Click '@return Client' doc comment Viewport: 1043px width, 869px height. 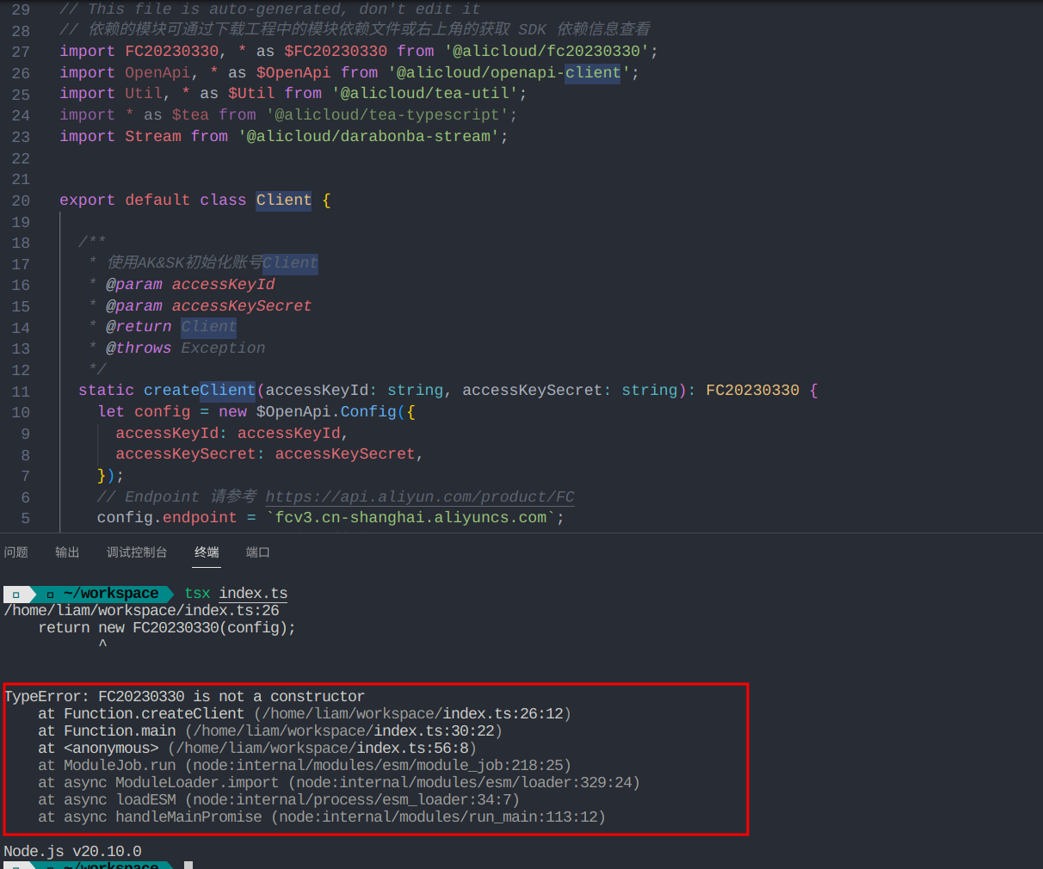click(x=171, y=327)
